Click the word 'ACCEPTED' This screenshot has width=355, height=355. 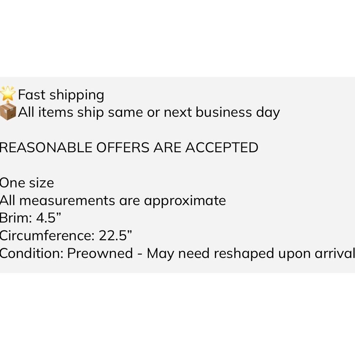coord(222,148)
